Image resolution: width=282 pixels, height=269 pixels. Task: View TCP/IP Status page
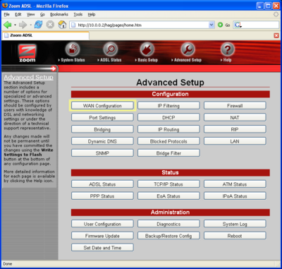click(168, 184)
